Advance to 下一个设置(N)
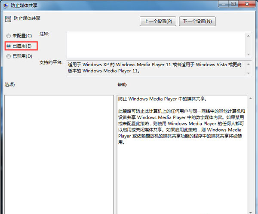The height and width of the screenshot is (214, 258). click(x=197, y=21)
